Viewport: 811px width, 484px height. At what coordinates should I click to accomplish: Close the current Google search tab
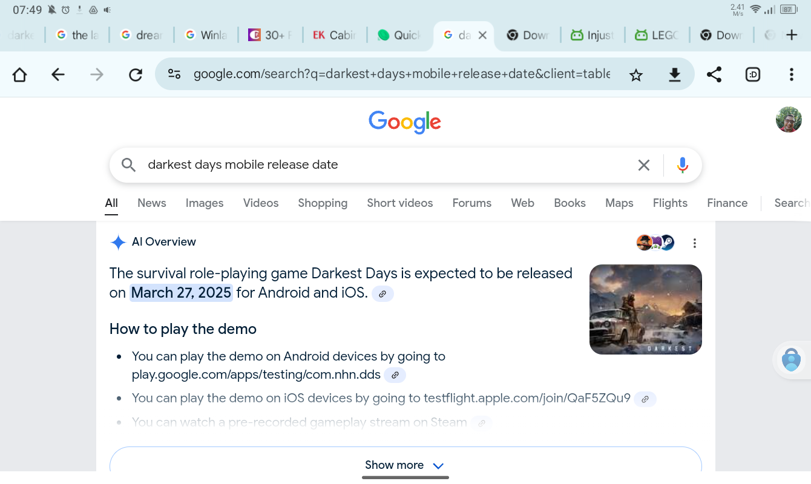482,35
